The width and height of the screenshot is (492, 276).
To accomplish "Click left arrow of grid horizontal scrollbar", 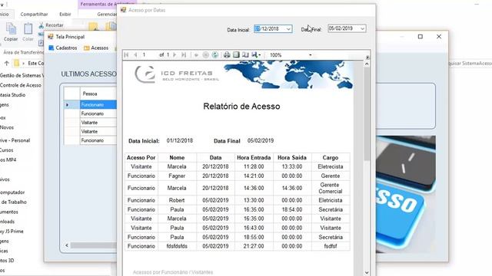I will coord(67,245).
